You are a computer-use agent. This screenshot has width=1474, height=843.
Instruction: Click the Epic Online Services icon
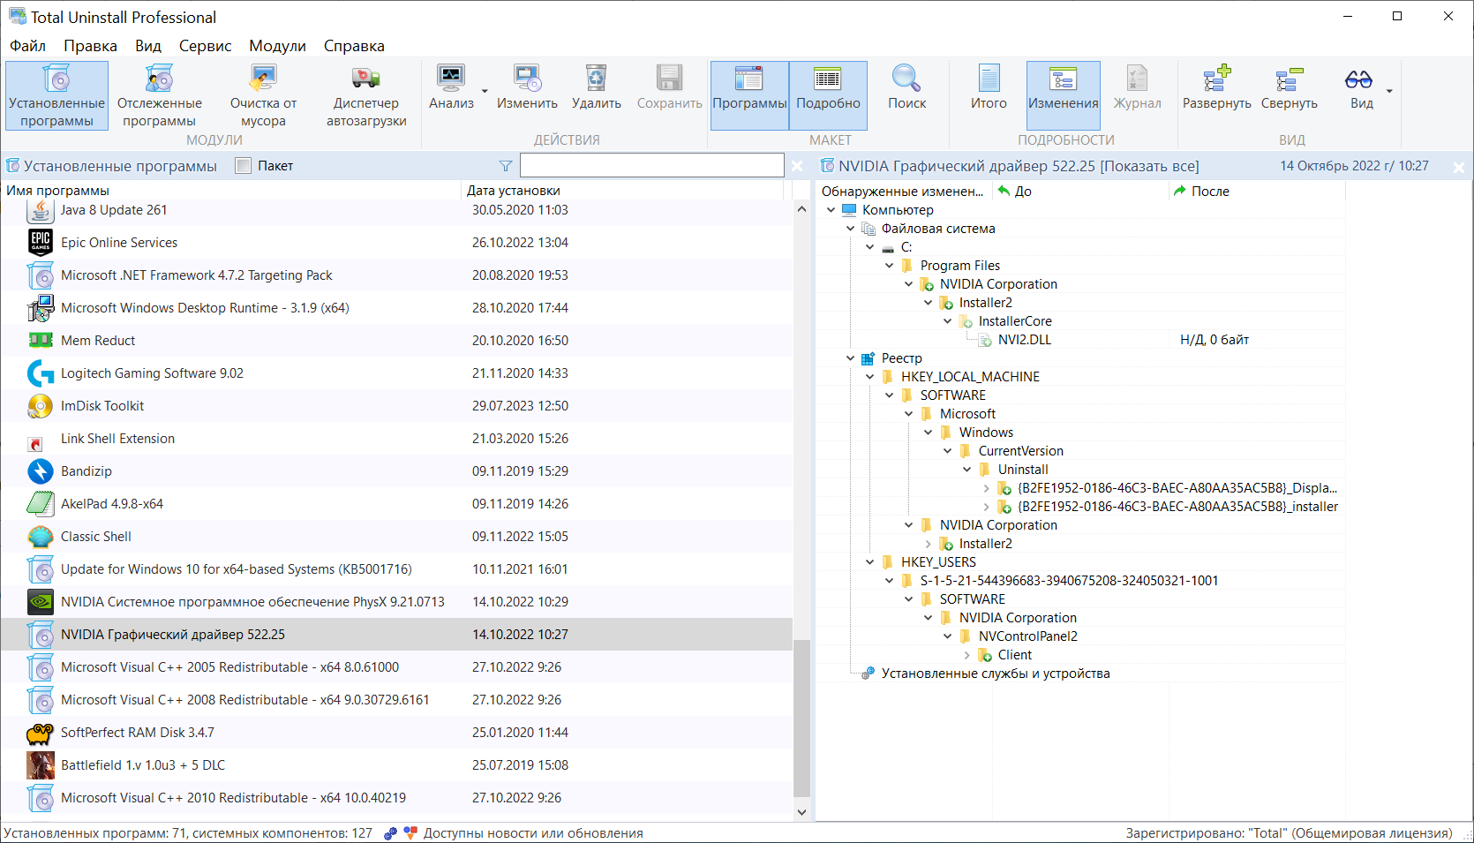41,243
